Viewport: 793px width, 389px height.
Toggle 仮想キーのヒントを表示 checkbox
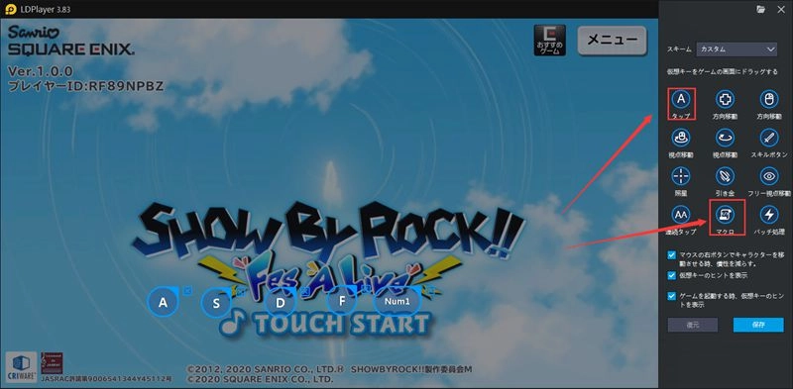(671, 275)
